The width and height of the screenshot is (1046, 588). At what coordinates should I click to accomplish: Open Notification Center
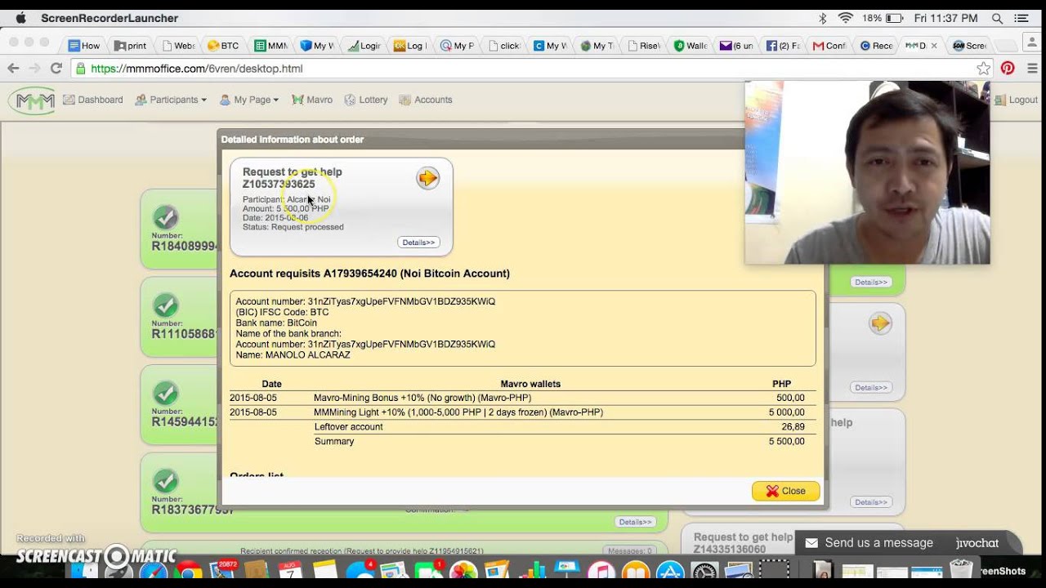1021,18
